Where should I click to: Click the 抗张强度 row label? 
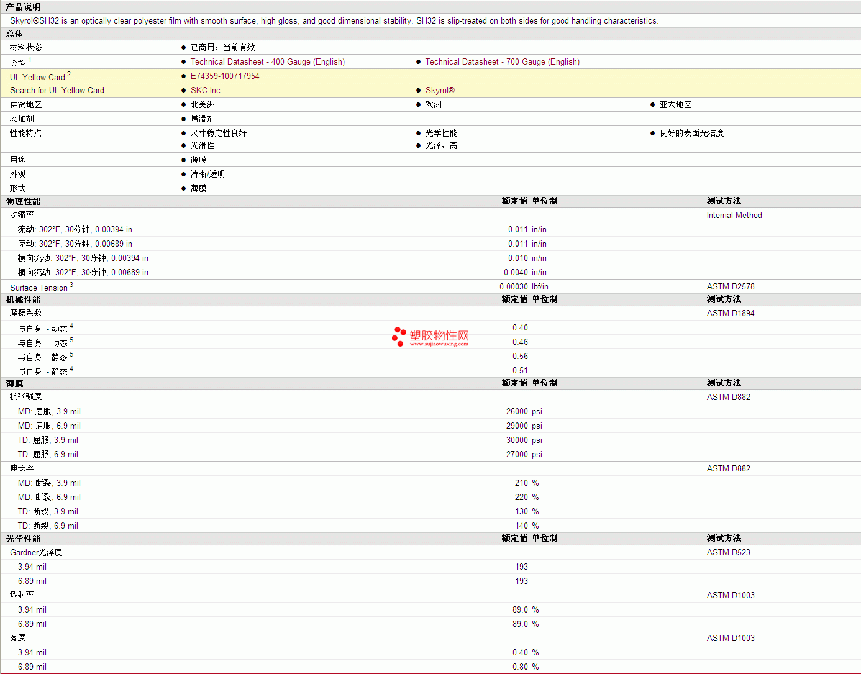tap(26, 397)
